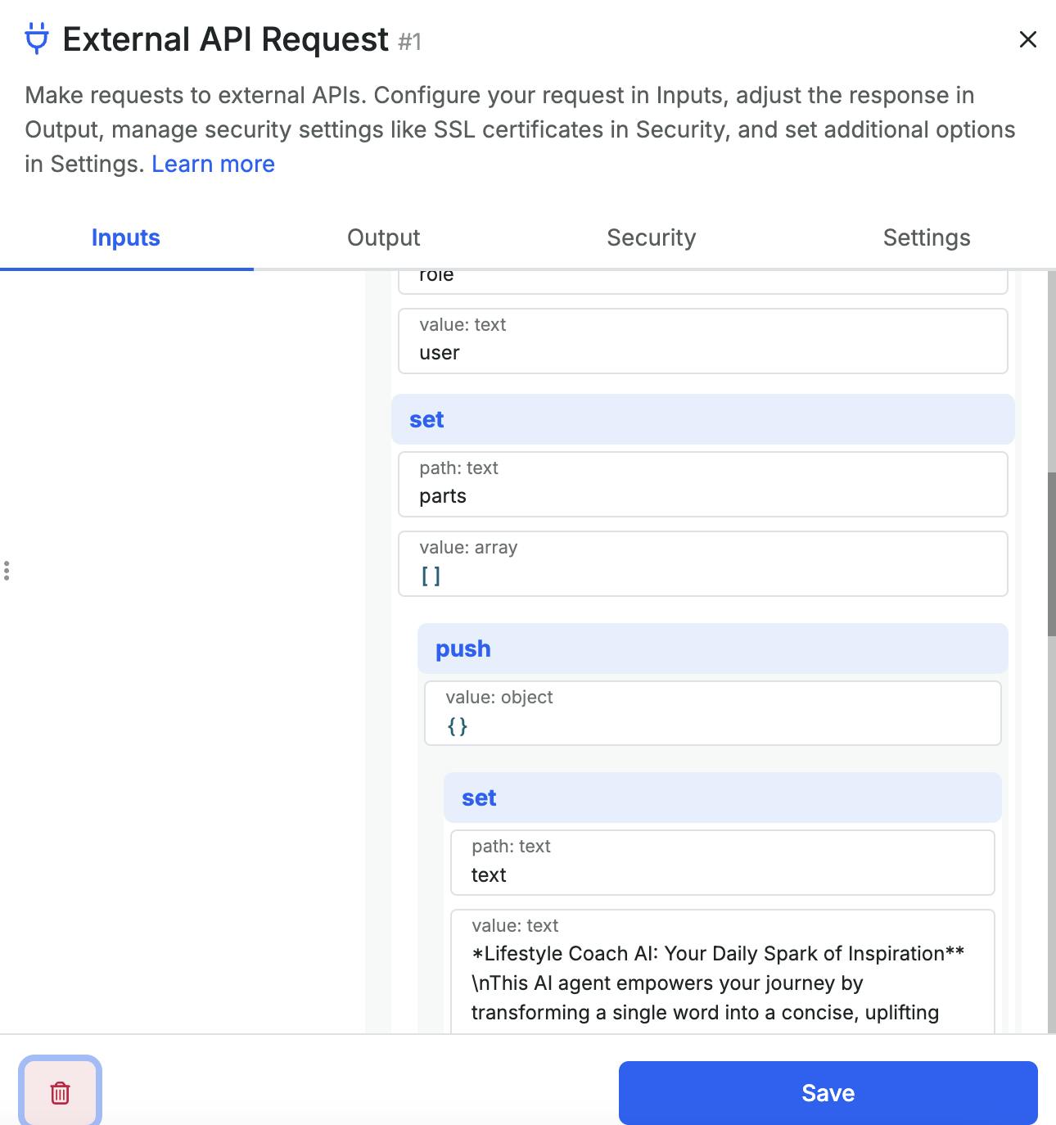The height and width of the screenshot is (1125, 1056).
Task: Collapse the set block above 'parts' path
Action: tap(702, 419)
